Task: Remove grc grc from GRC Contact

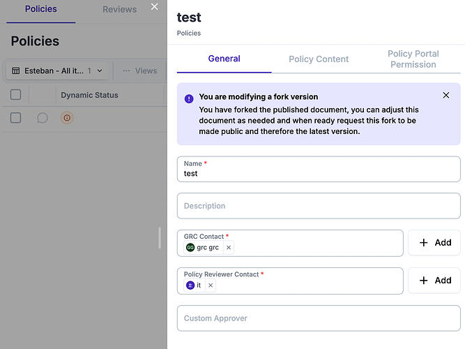Action: pyautogui.click(x=229, y=248)
